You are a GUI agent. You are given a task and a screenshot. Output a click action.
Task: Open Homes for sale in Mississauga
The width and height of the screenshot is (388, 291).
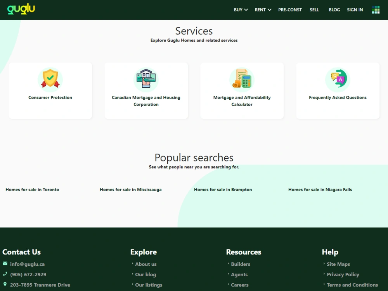(x=131, y=190)
